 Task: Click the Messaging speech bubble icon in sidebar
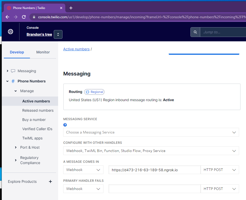[13, 71]
